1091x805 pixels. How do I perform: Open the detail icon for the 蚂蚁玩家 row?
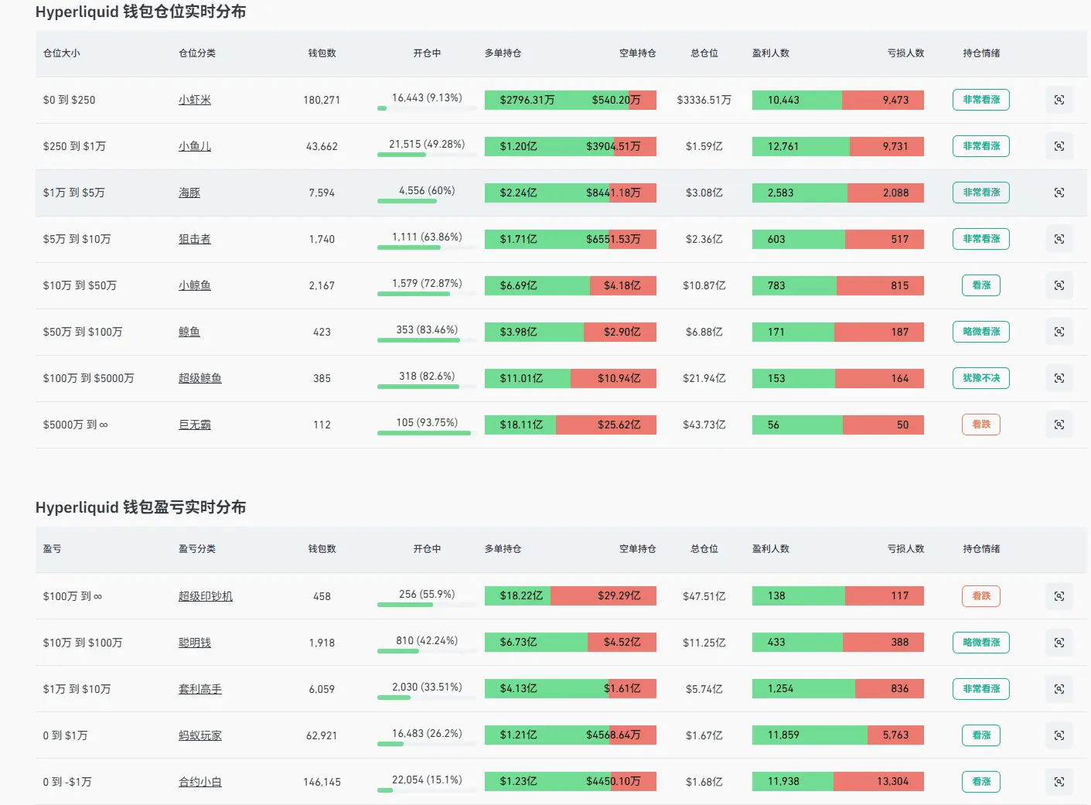(1059, 735)
